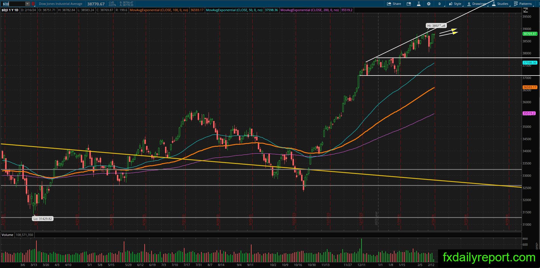Click the Dow Jones Industrial Average title
Viewport: 540px width, 268px height.
60,4
